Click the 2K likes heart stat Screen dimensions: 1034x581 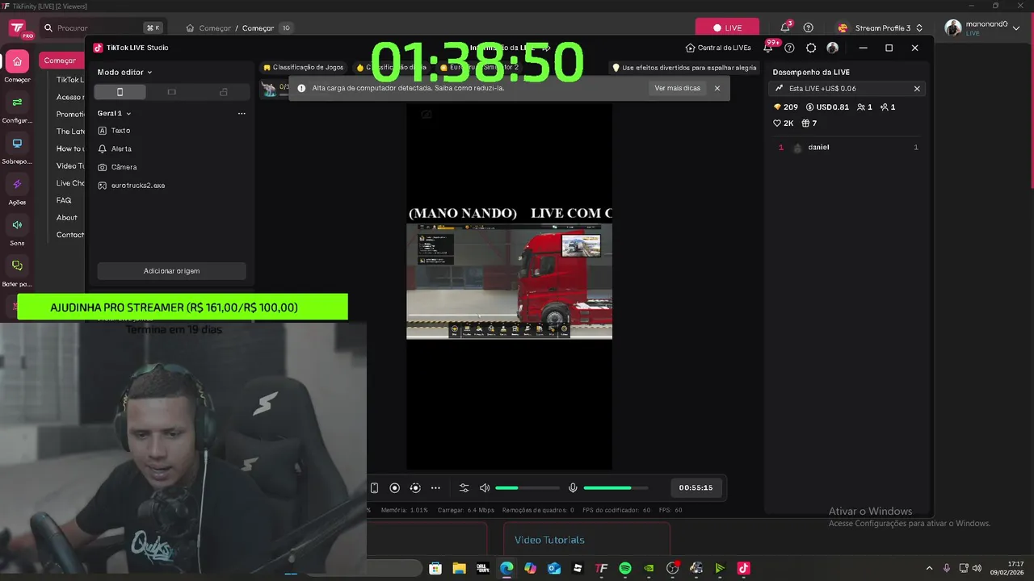[x=784, y=123]
